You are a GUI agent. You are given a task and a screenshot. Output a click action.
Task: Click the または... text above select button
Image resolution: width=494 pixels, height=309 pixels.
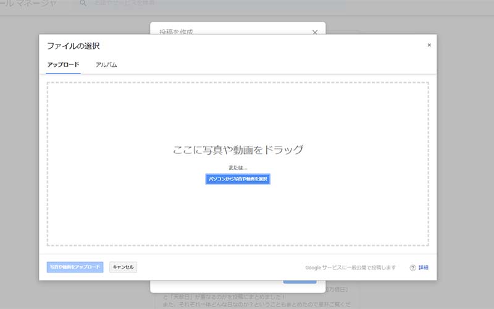(238, 167)
